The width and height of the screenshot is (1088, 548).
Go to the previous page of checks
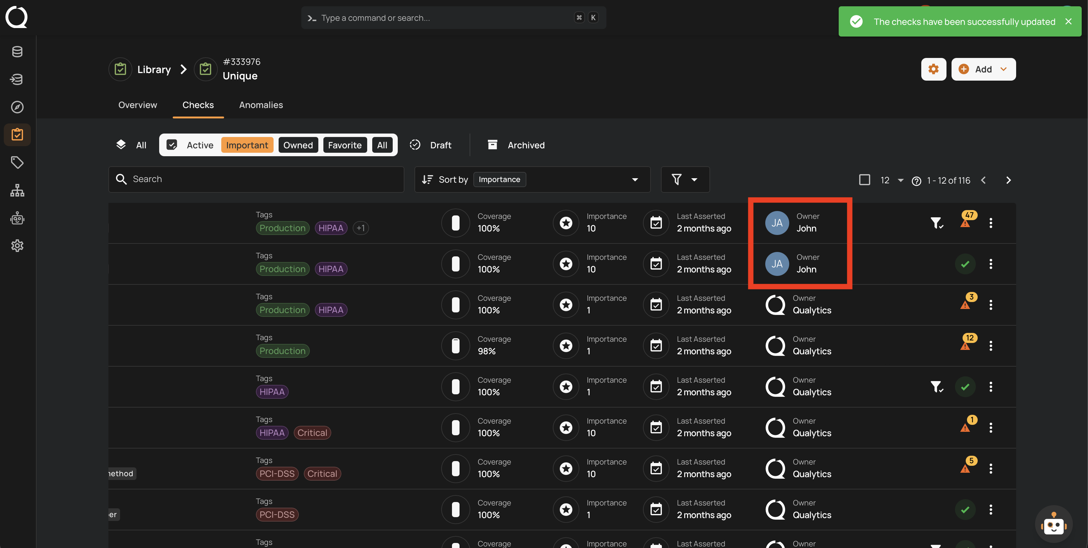tap(983, 180)
